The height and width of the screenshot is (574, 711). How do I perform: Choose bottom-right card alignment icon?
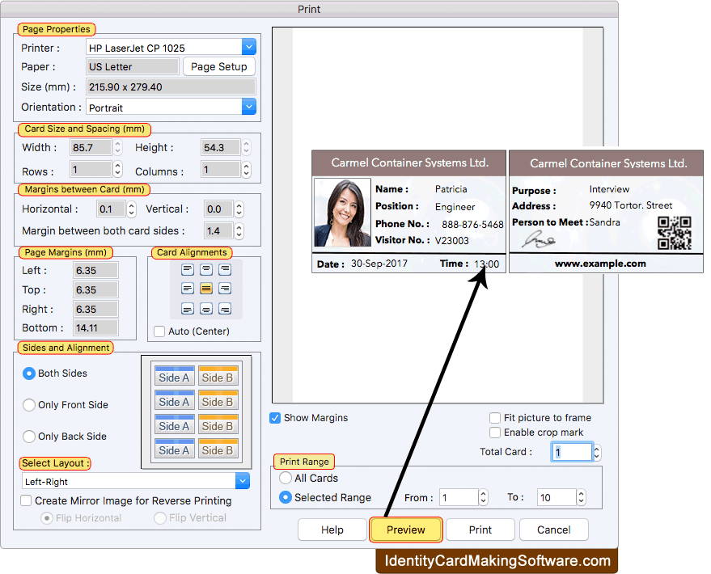point(225,308)
